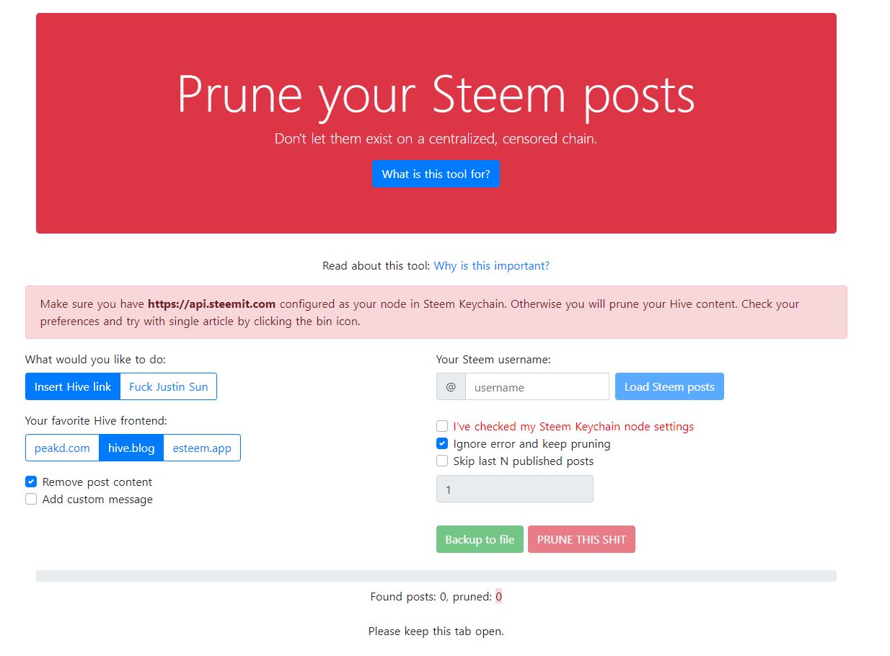Viewport: 890px width, 656px height.
Task: Open the "Why is this important?" link
Action: click(491, 266)
